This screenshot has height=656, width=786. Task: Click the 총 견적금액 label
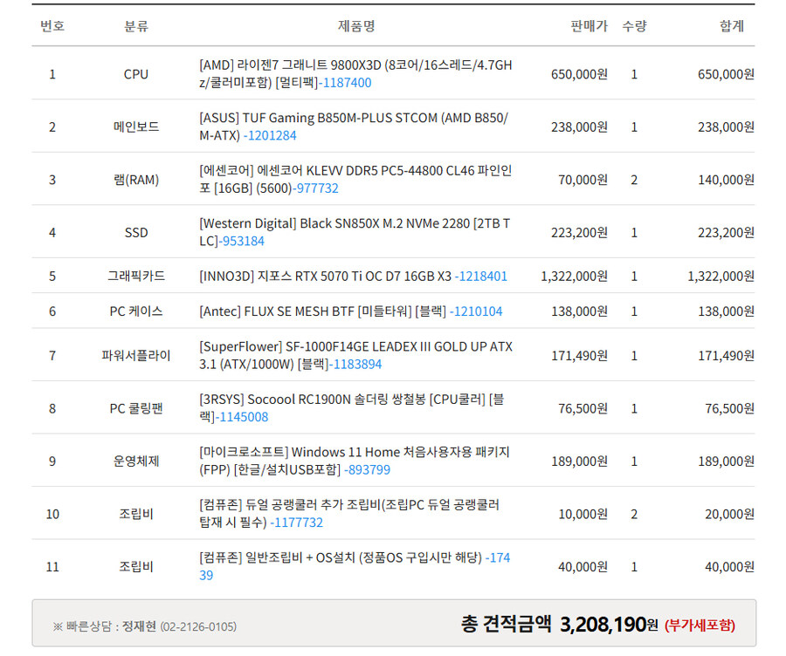pyautogui.click(x=506, y=624)
